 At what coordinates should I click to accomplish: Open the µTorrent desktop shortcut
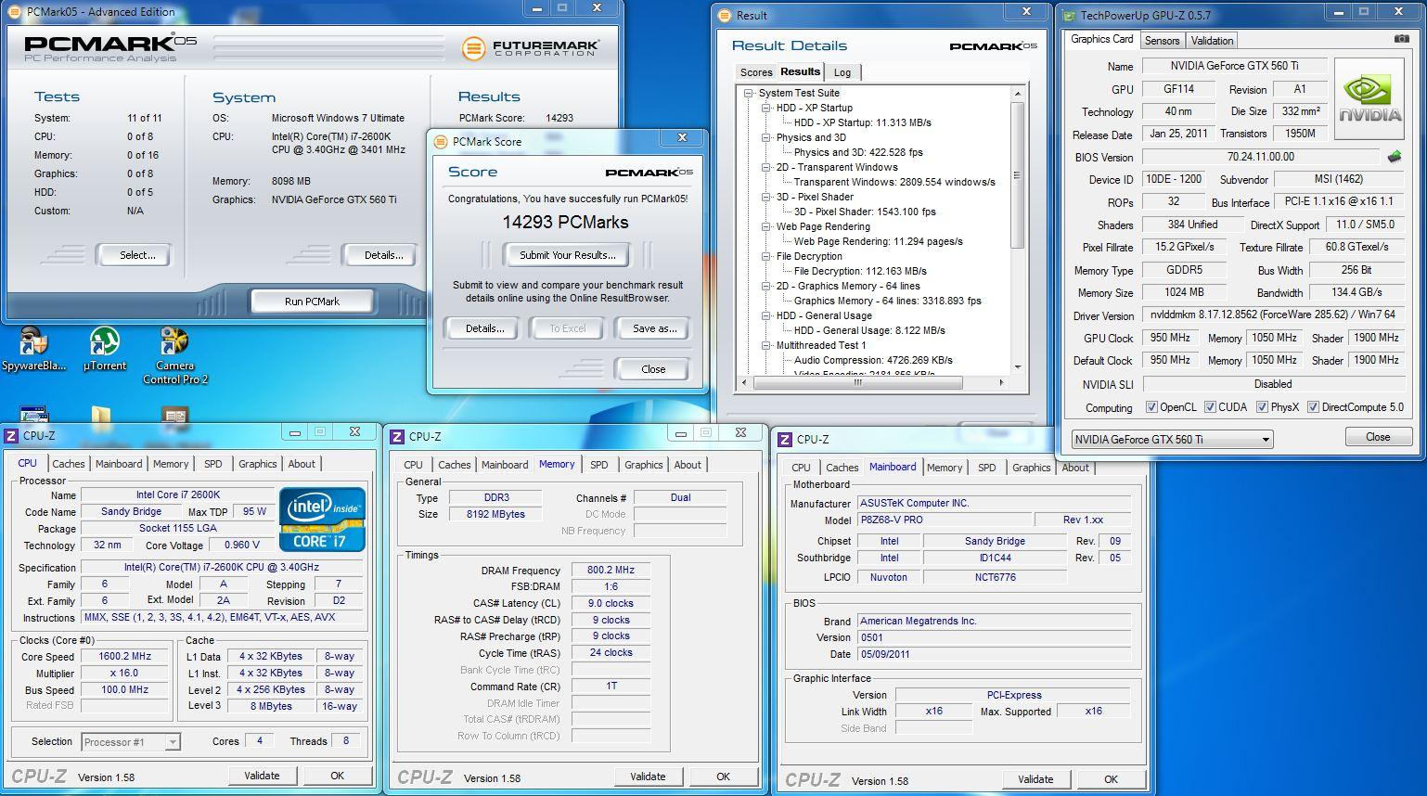(104, 350)
